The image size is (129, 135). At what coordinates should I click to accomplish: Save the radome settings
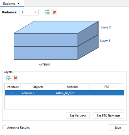tap(117, 127)
